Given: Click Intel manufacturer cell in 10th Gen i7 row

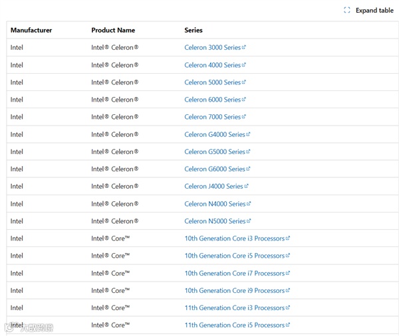Looking at the screenshot, I should coord(17,273).
